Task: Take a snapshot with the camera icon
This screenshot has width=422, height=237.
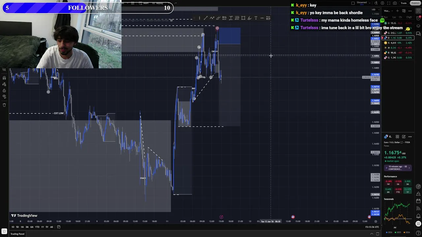Action: [x=395, y=3]
